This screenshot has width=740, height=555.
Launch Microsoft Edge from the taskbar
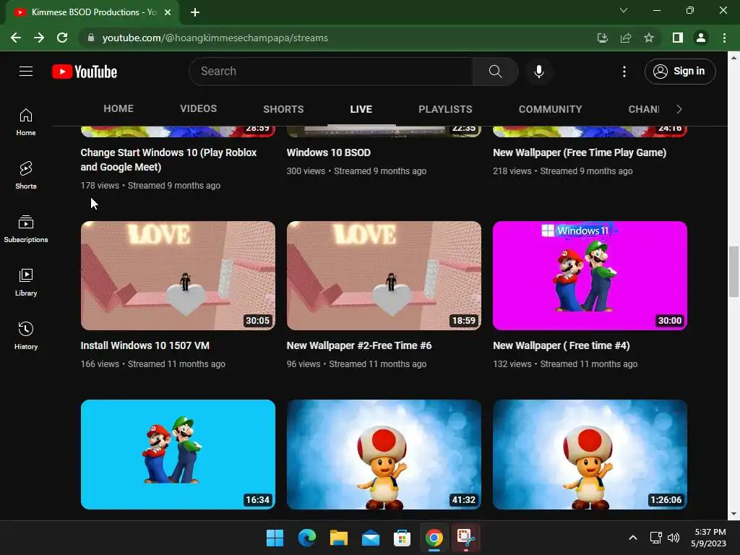306,538
